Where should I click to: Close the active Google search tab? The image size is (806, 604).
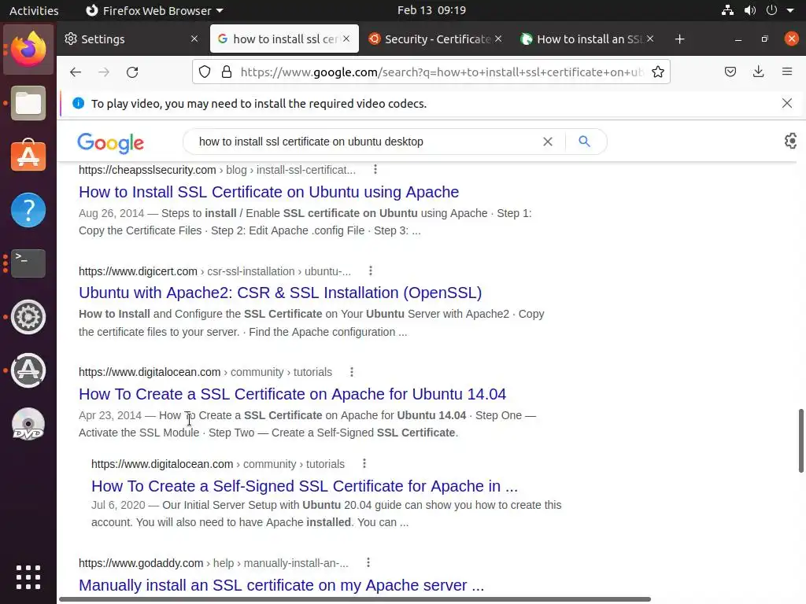346,39
